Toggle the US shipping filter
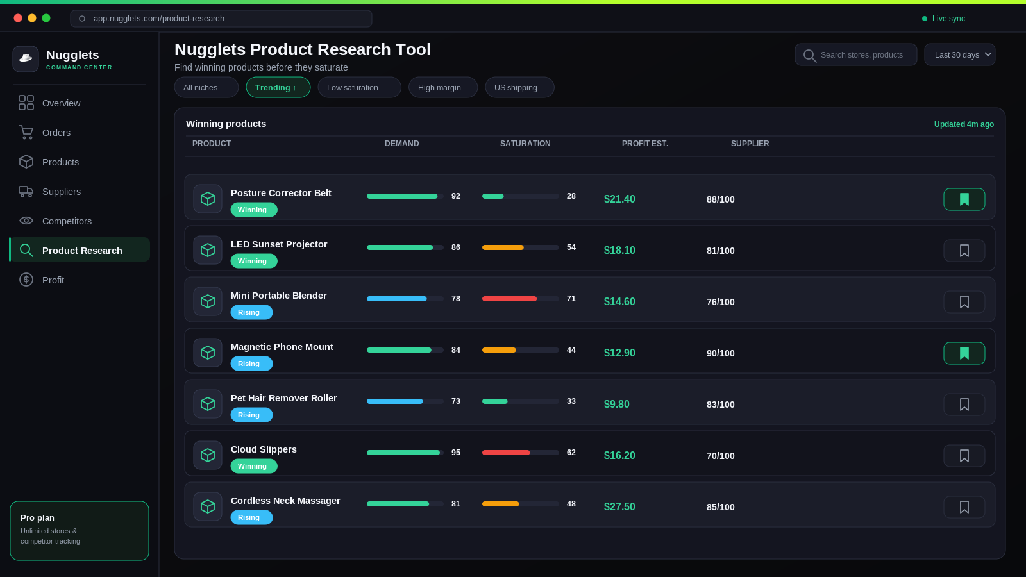1026x577 pixels. pos(520,87)
